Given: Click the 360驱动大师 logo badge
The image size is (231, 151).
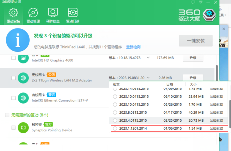Looking at the screenshot, I should click(x=209, y=15).
